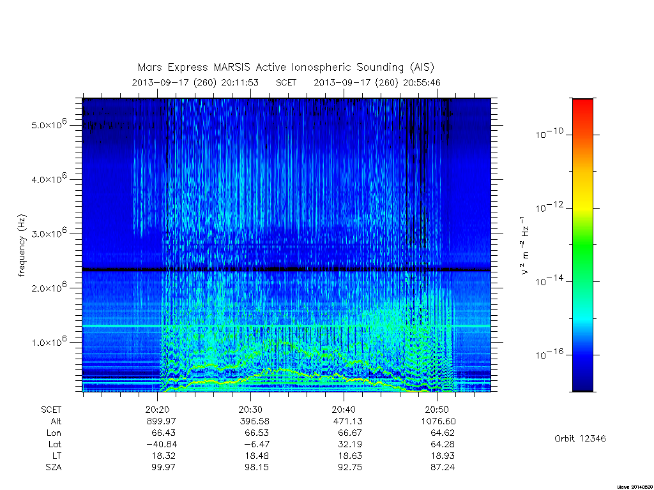The image size is (654, 490).
Task: Click the 'Orbit 12346' label
Action: 580,438
